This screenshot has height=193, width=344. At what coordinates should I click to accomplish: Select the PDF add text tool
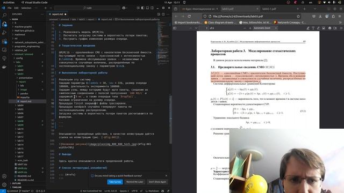[x=313, y=28]
